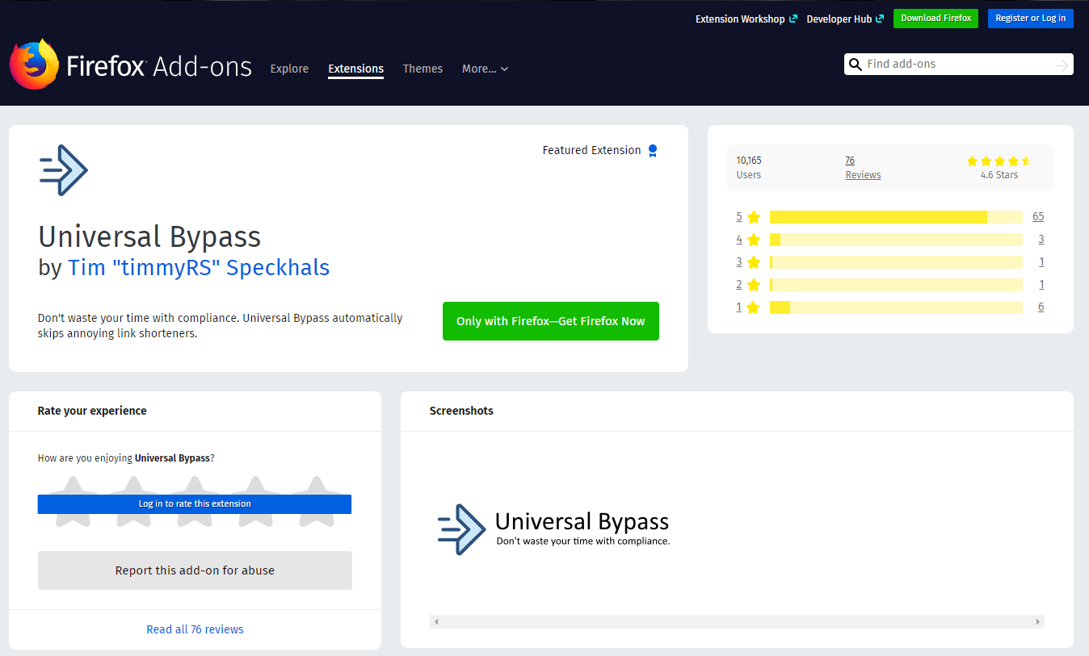Click the search magnifier icon in Find add-ons
The height and width of the screenshot is (656, 1089).
pos(856,65)
